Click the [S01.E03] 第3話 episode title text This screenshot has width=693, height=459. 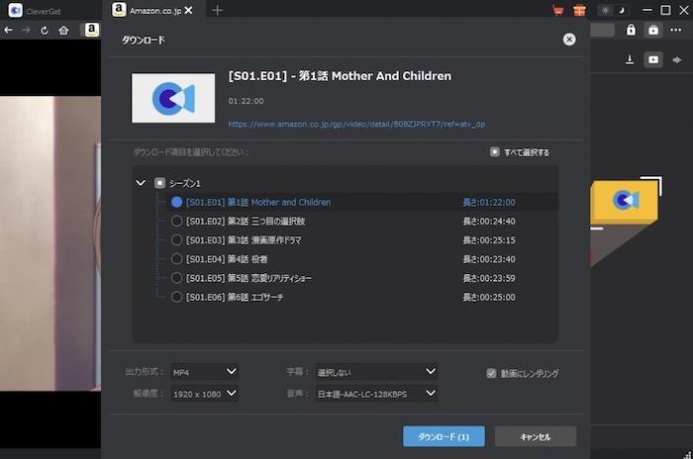[x=244, y=240]
